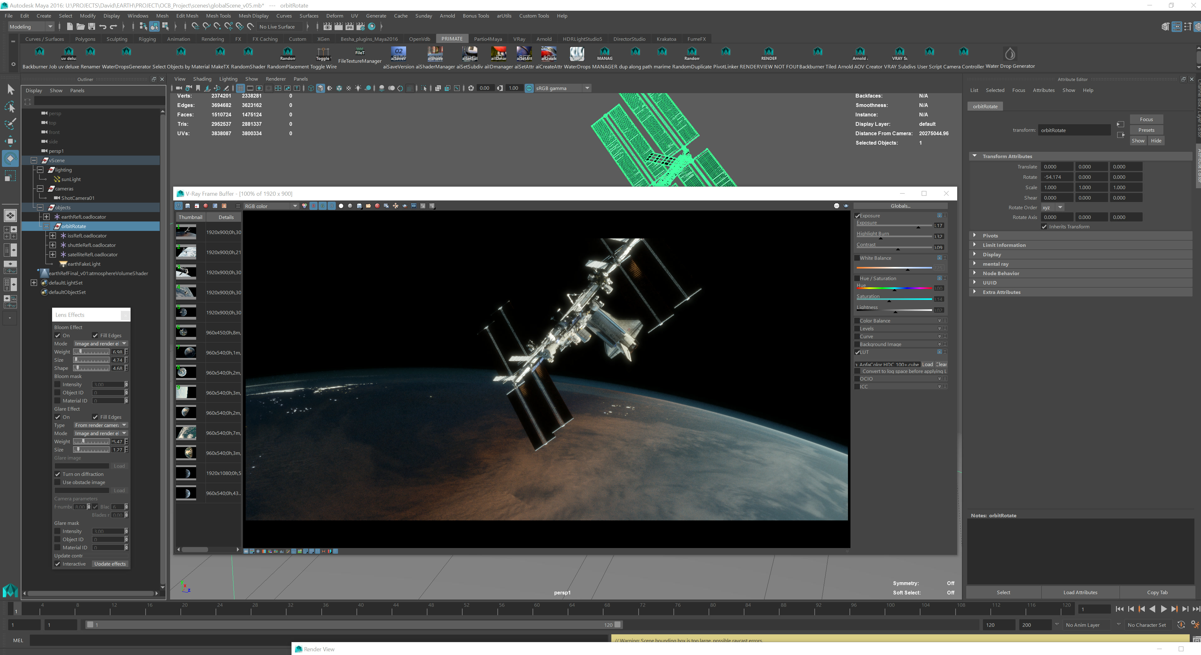
Task: Open the sRGB gamma view transform dropdown
Action: (x=563, y=88)
